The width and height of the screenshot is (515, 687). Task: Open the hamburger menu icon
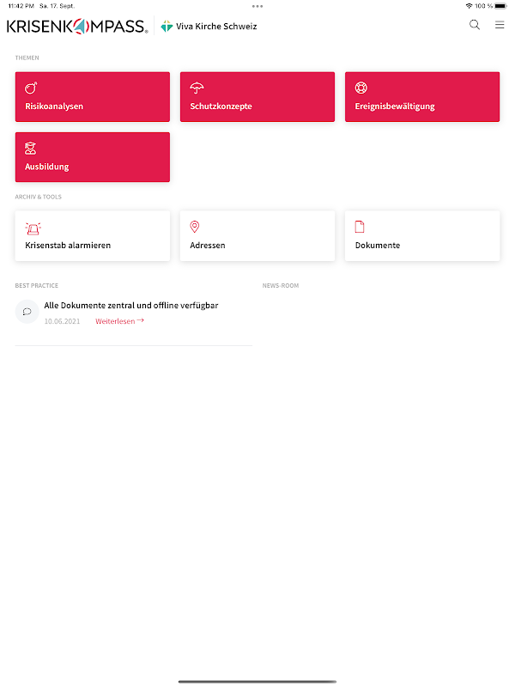[x=500, y=25]
